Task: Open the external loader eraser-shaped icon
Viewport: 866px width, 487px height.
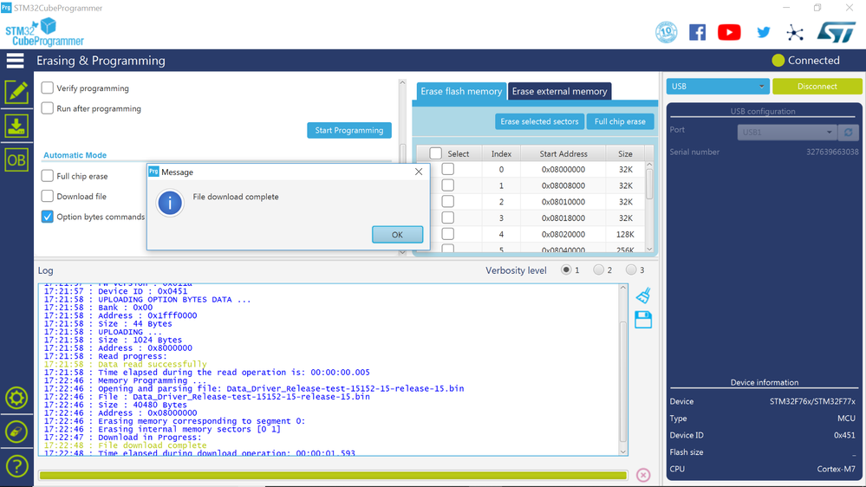Action: (x=16, y=432)
